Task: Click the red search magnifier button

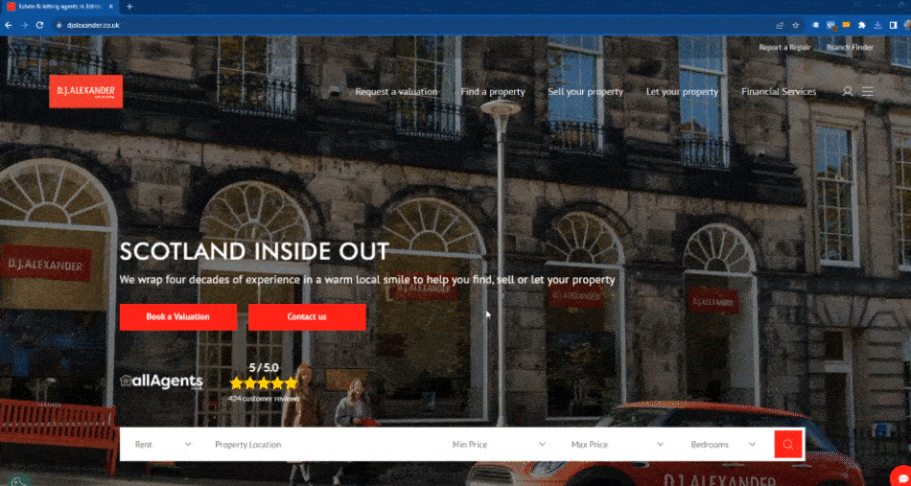Action: coord(788,444)
